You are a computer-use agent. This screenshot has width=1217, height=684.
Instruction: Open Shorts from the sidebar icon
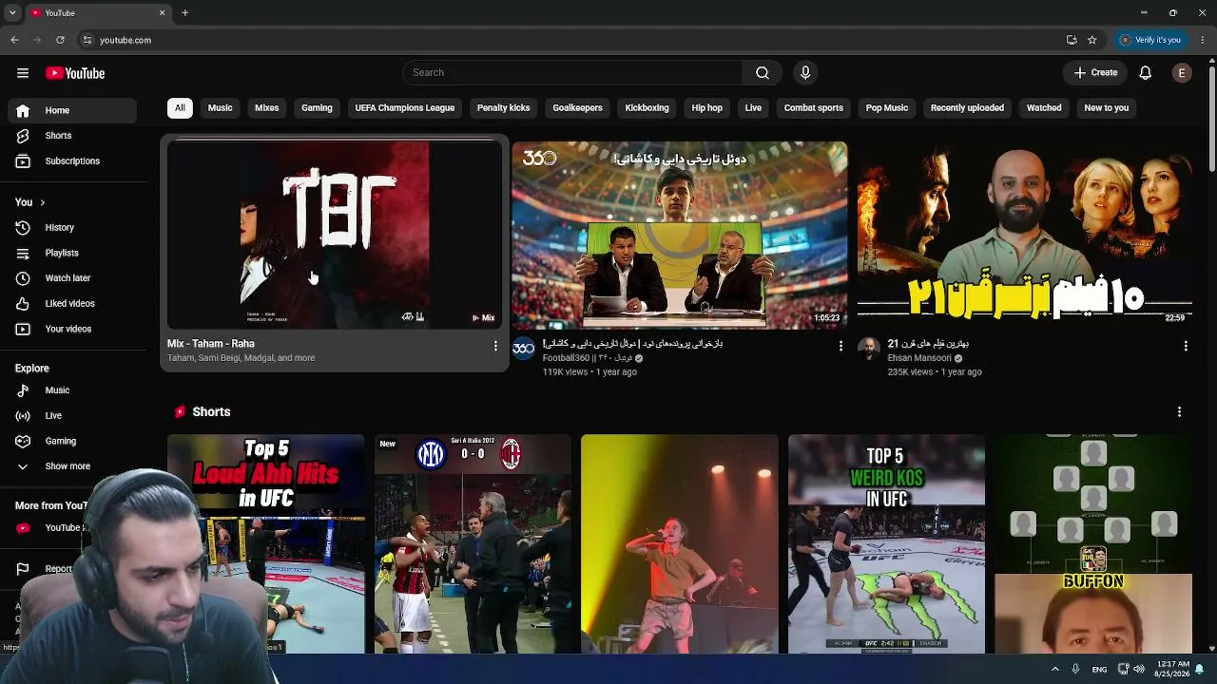coord(23,136)
